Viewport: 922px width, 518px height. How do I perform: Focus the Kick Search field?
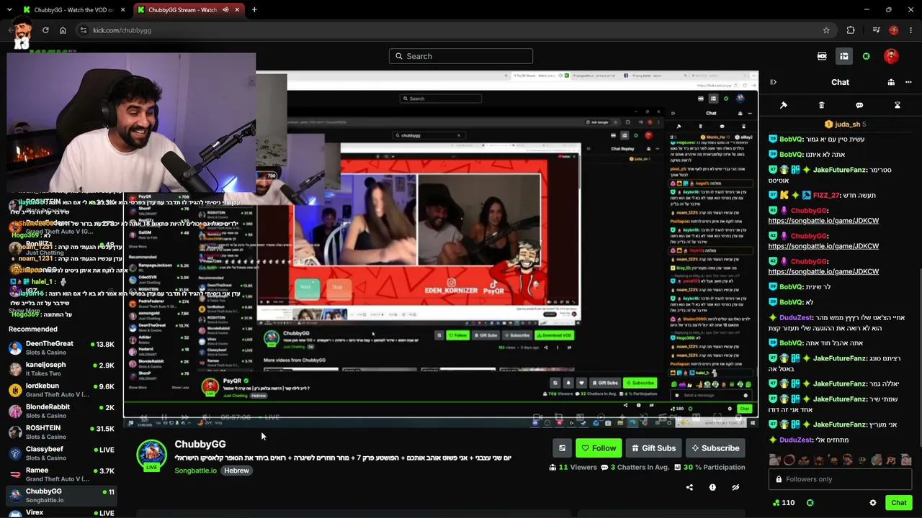coord(461,56)
